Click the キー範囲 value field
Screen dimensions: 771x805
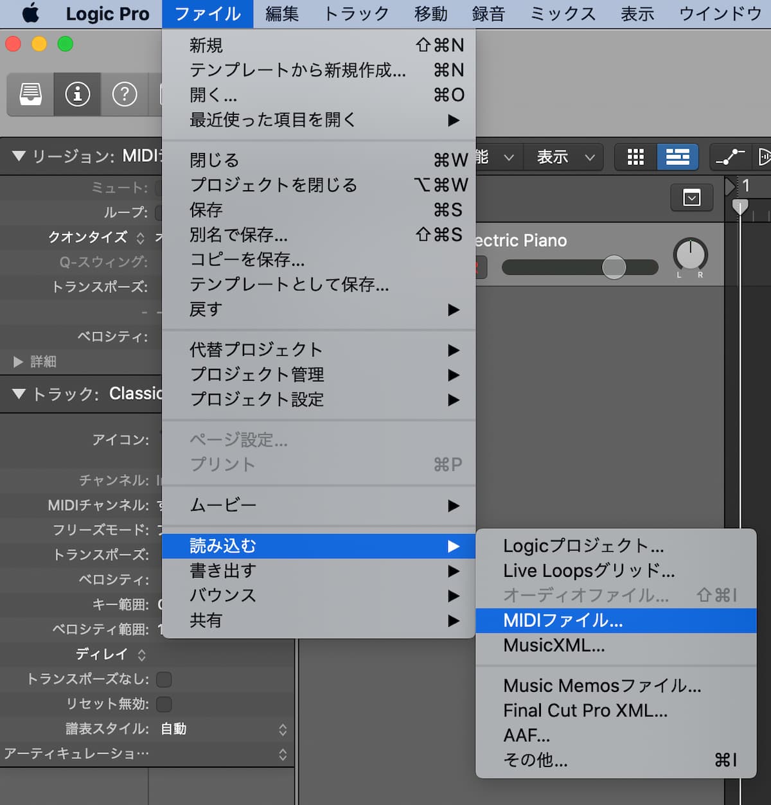click(160, 605)
